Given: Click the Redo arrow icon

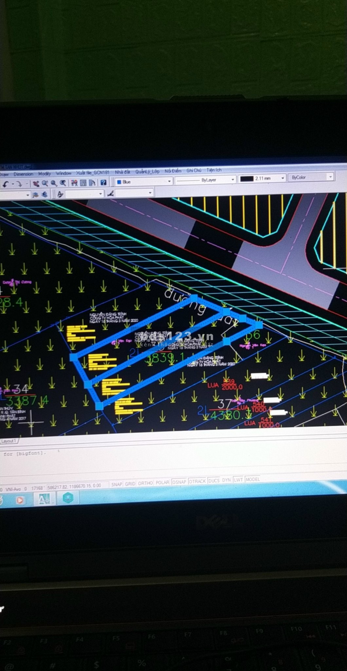Looking at the screenshot, I should (19, 184).
